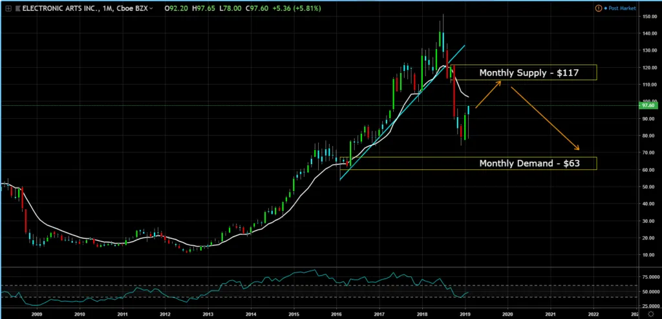Screen dimensions: 662x319
Task: Expand the chevron after Cboe BZX
Action: [x=151, y=8]
